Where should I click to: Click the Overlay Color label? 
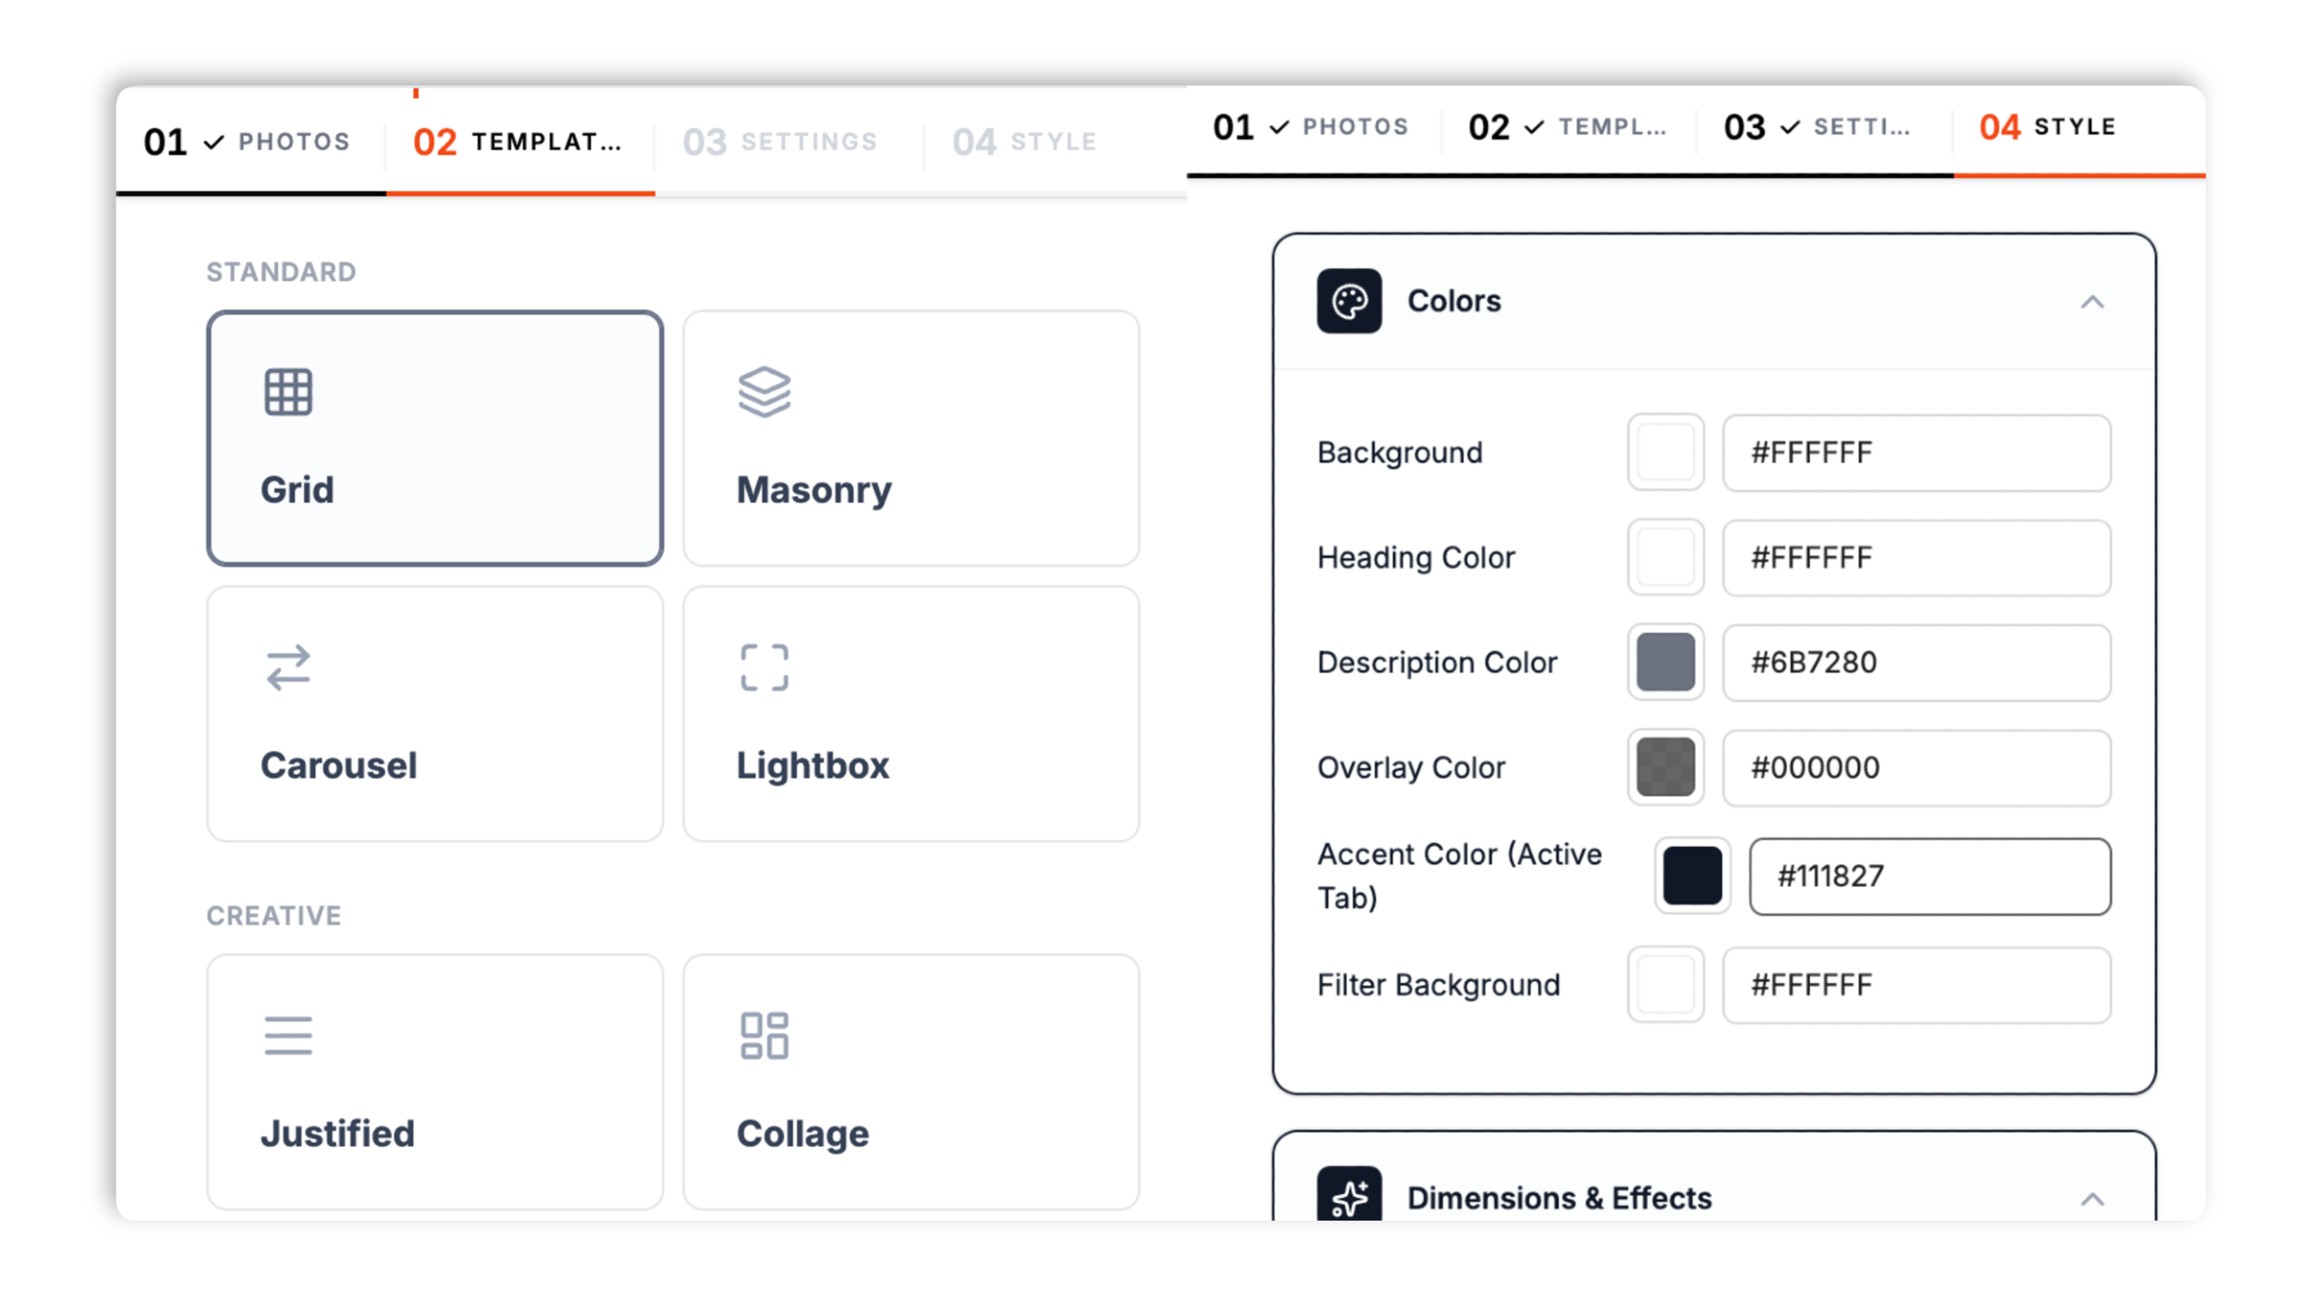click(1410, 768)
